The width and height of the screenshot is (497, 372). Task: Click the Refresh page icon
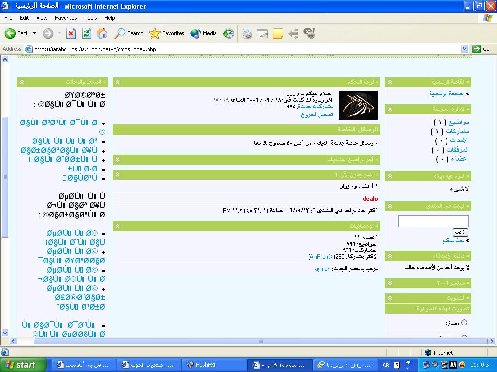[x=86, y=33]
